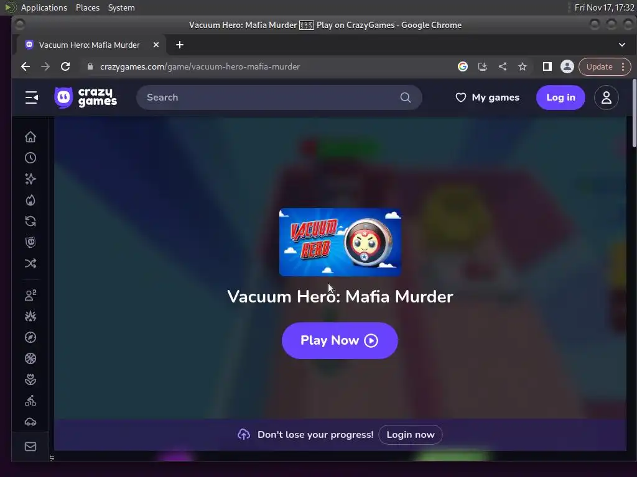The image size is (637, 477).
Task: Select the Vacuum Hero: Mafia Murder tab
Action: [90, 45]
